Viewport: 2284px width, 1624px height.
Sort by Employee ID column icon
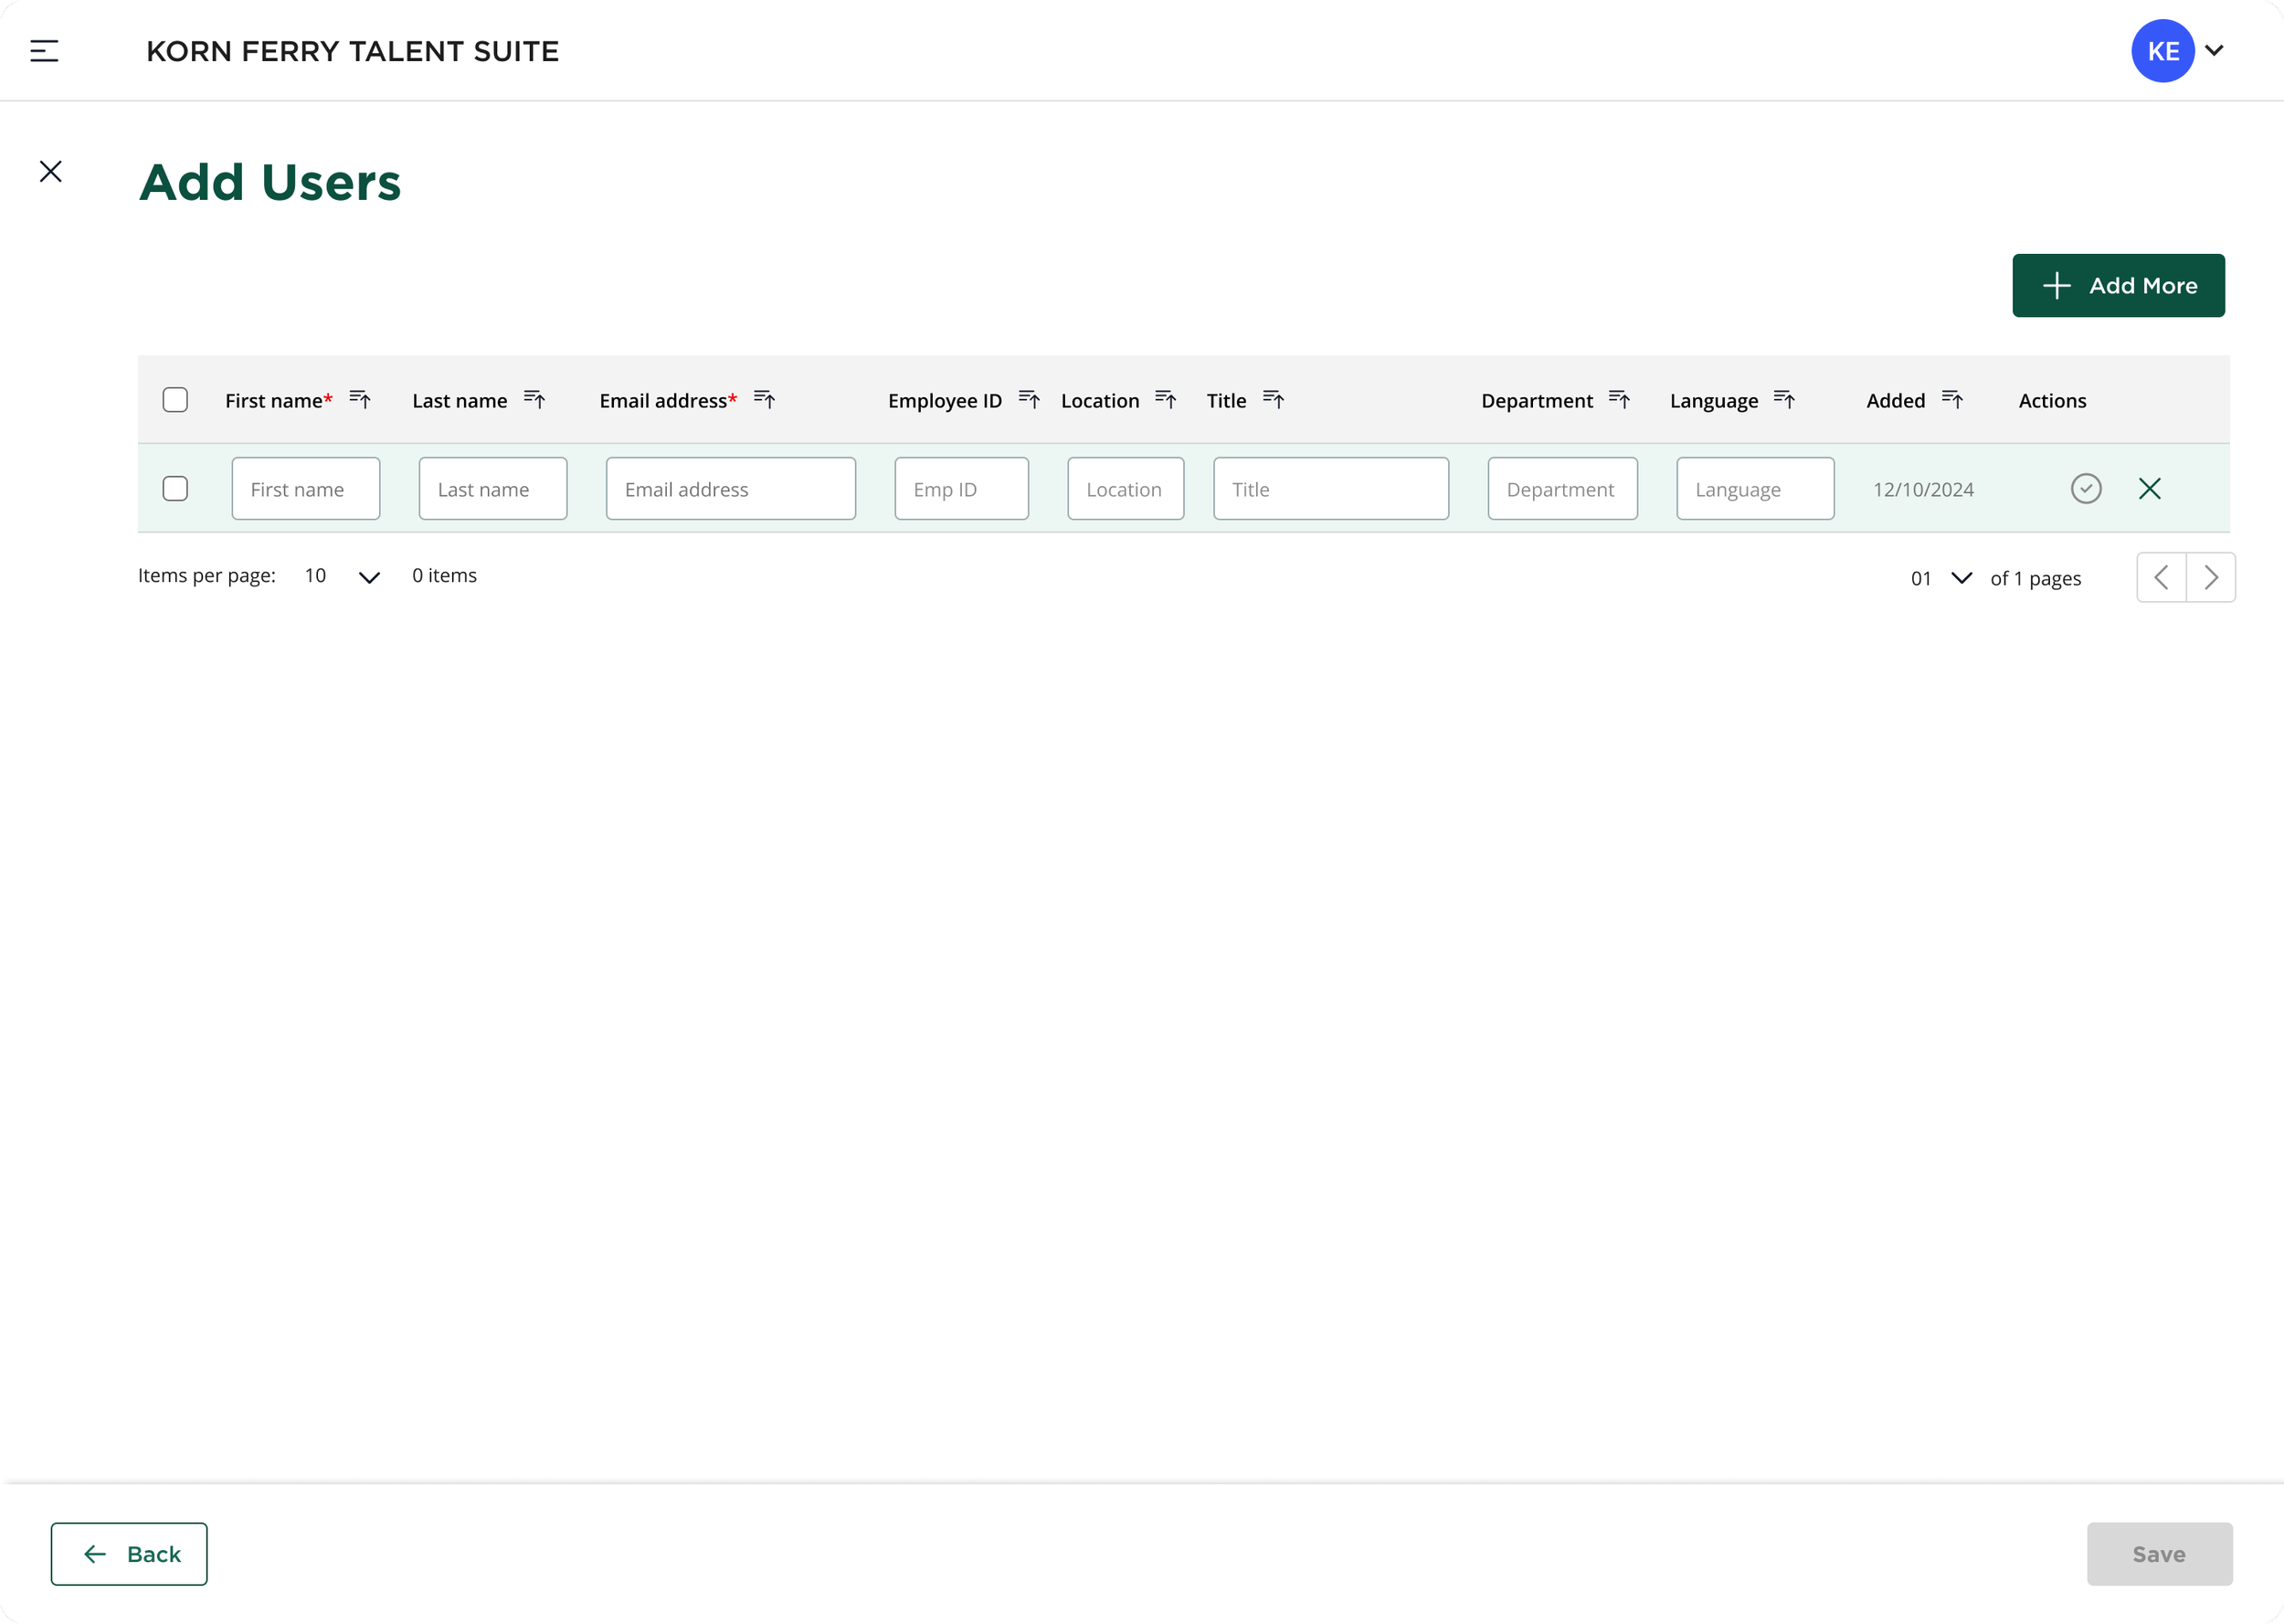pyautogui.click(x=1029, y=400)
